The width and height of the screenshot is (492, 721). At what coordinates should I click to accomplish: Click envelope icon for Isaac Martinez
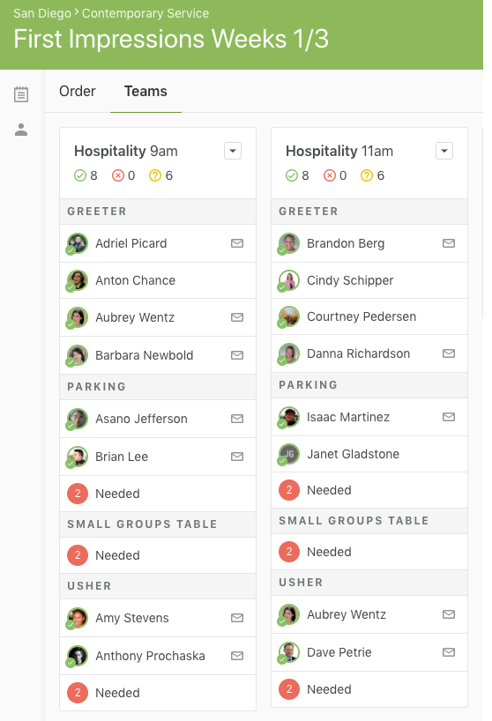[x=449, y=417]
